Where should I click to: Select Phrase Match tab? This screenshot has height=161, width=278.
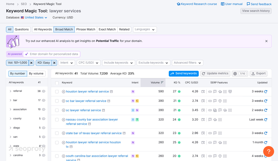point(86,29)
